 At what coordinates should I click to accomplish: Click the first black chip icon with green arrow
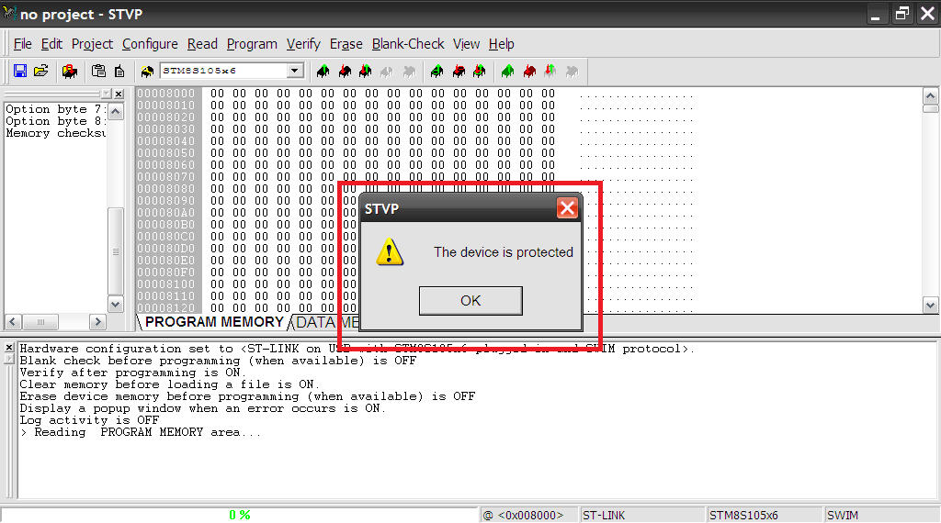[323, 72]
